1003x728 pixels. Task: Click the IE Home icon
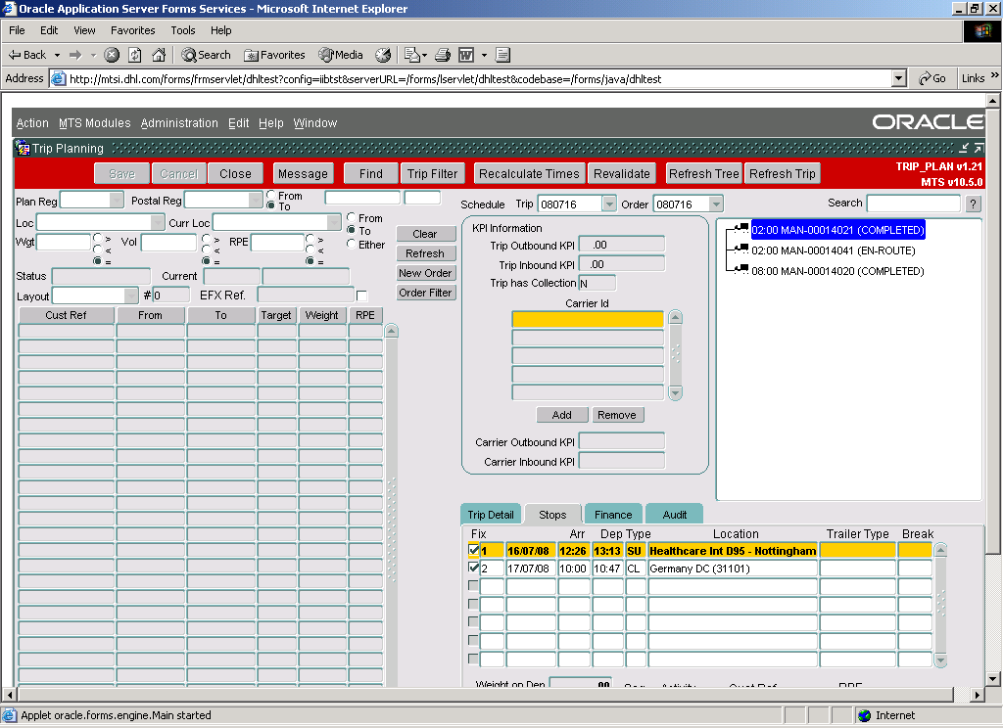159,55
